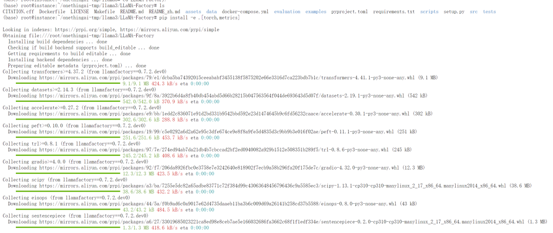Click 'Checking if build backend supports build_editable' line
553x233 pixels.
(83, 48)
